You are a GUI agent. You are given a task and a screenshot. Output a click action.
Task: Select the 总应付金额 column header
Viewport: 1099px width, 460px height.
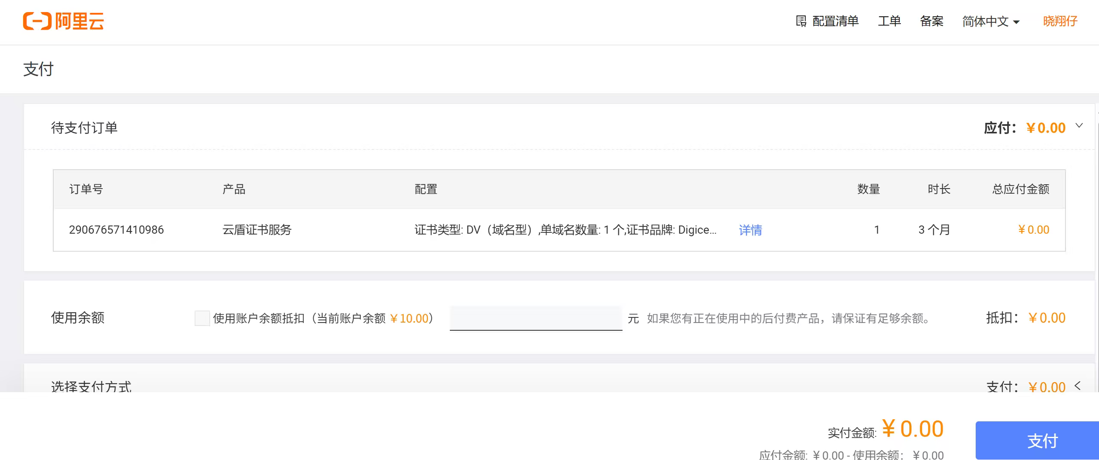[1021, 189]
